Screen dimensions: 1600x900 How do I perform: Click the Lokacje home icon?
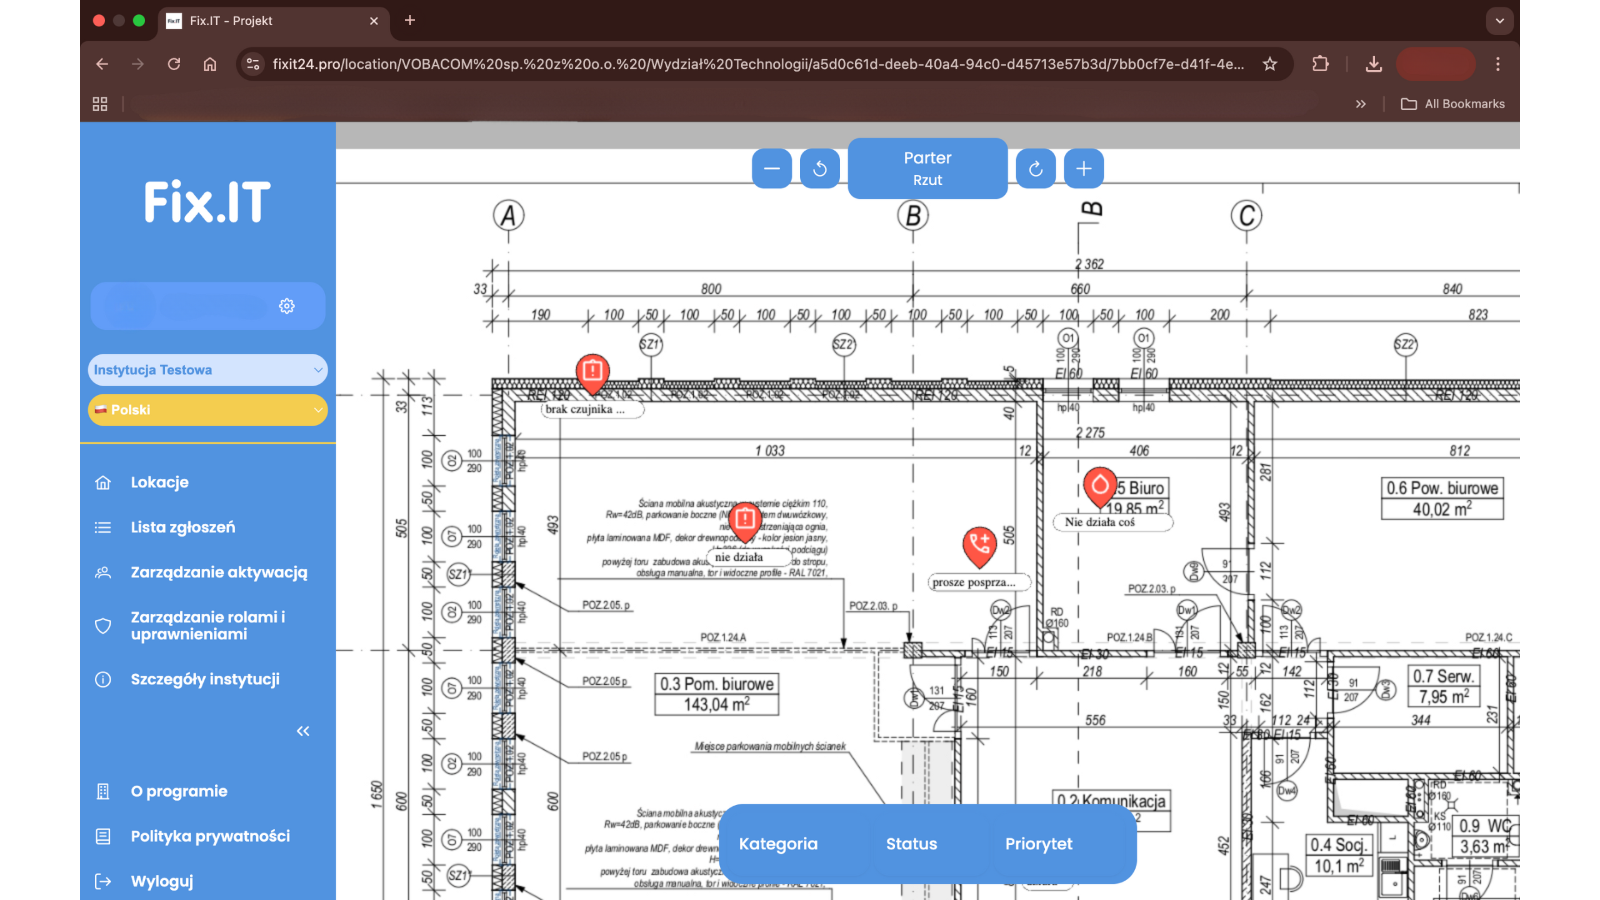tap(103, 482)
